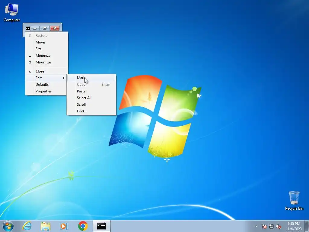Launch Windows Media Player from the taskbar
The height and width of the screenshot is (232, 309).
pos(64,226)
